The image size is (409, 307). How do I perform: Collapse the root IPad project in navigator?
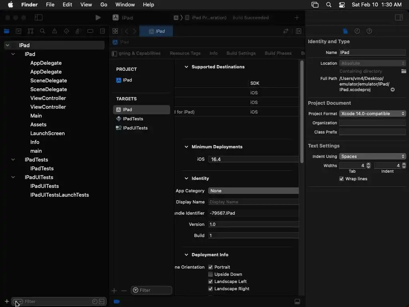point(8,45)
